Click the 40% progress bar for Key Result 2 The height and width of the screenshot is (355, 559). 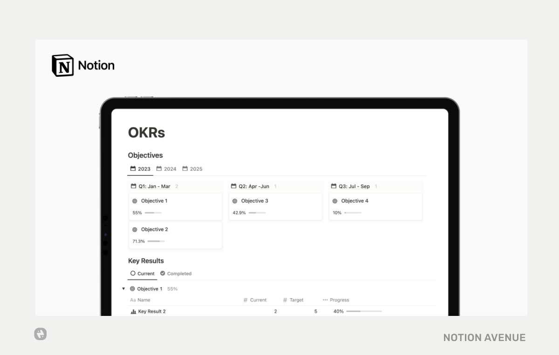pyautogui.click(x=364, y=311)
